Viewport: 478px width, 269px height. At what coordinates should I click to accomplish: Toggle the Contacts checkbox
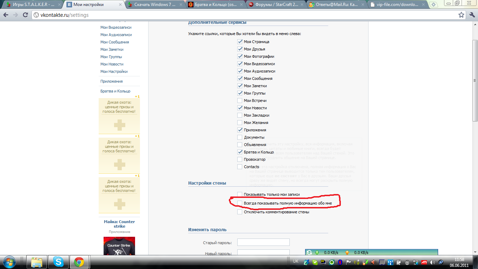[240, 167]
